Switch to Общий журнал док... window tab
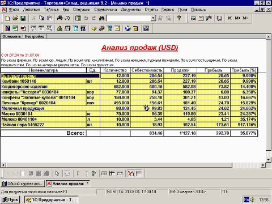This screenshot has height=204, width=272. click(23, 184)
